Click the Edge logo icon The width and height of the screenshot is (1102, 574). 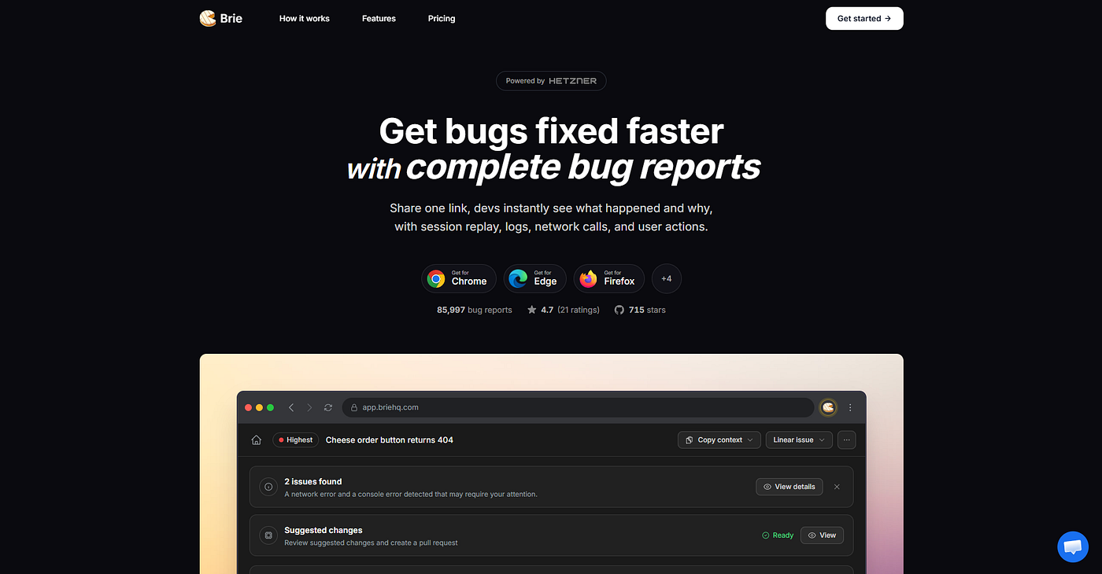tap(519, 278)
